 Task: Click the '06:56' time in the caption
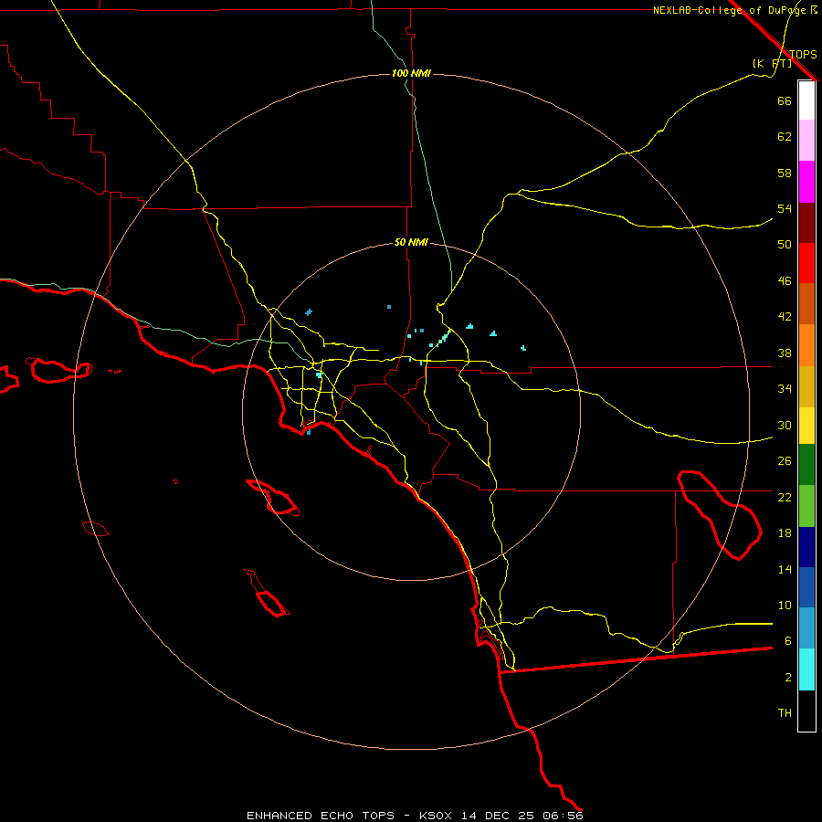pos(563,816)
